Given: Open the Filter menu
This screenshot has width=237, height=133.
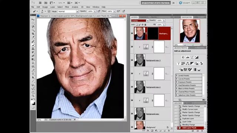Looking at the screenshot, I should point(67,7).
